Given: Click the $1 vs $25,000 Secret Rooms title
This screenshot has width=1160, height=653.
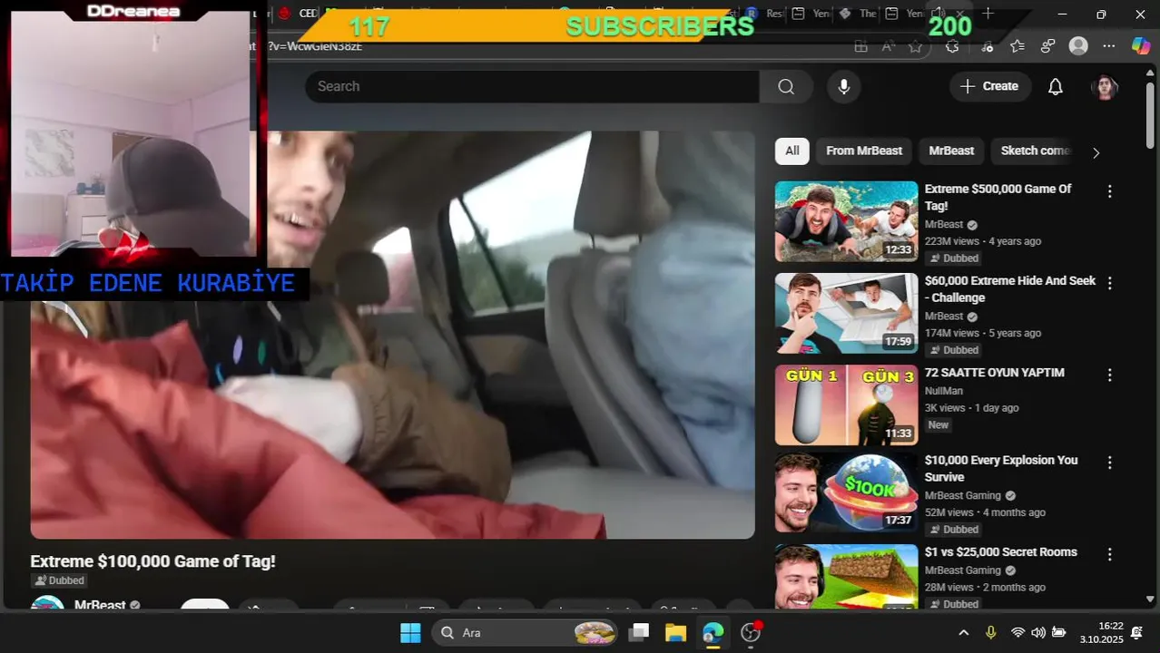Looking at the screenshot, I should [x=1001, y=551].
